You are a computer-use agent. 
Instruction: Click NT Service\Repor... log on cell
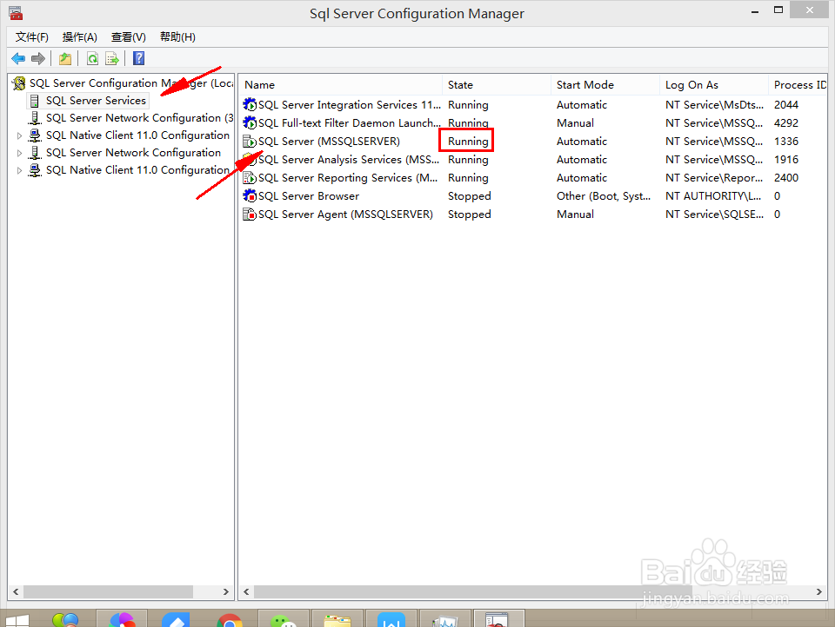713,178
